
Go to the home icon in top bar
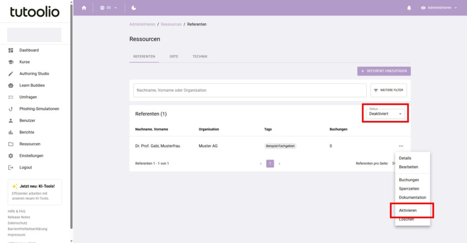click(x=84, y=8)
